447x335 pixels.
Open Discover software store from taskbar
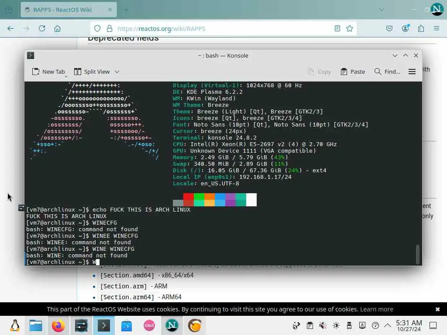coord(127,325)
